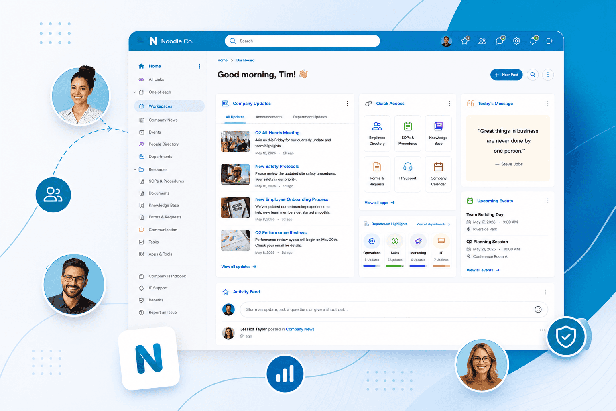Follow the View all events link
This screenshot has width=616, height=411.
pos(483,270)
